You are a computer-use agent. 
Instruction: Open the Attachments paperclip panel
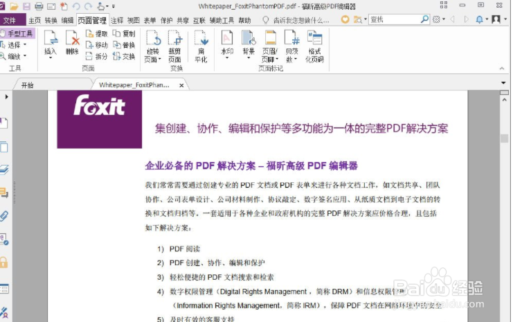click(4, 216)
